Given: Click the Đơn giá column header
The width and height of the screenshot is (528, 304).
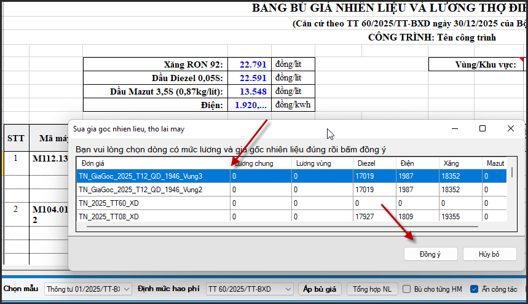Looking at the screenshot, I should pyautogui.click(x=152, y=163).
